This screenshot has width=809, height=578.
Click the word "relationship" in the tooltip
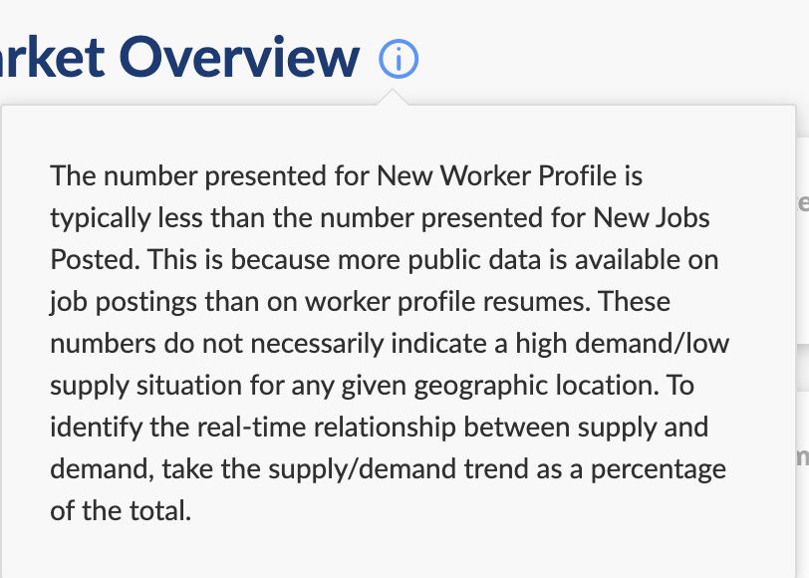[385, 428]
